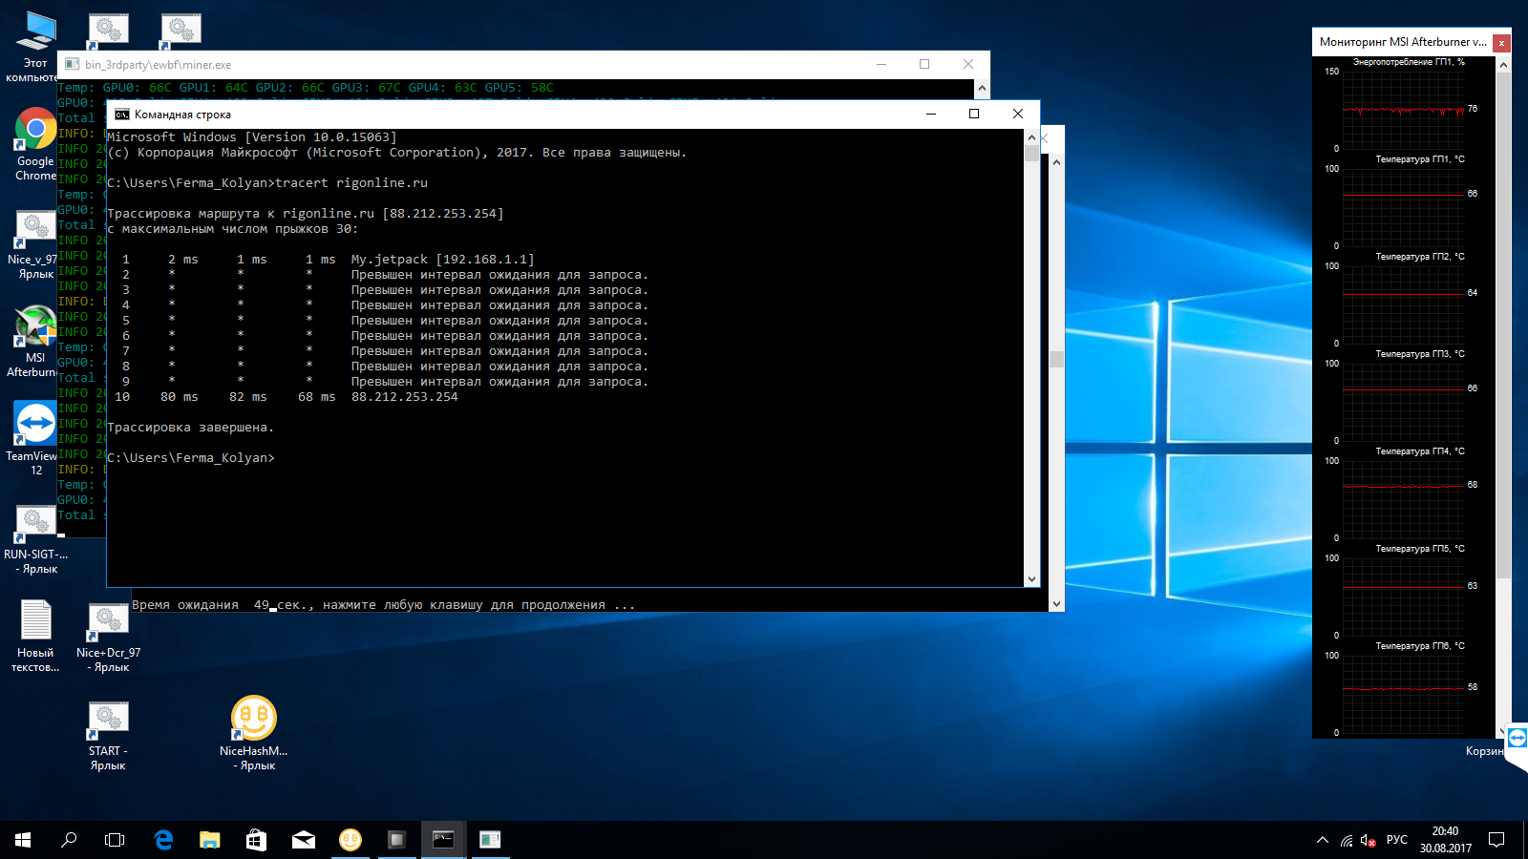1528x859 pixels.
Task: Click the command prompt title bar icon
Action: pos(122,115)
